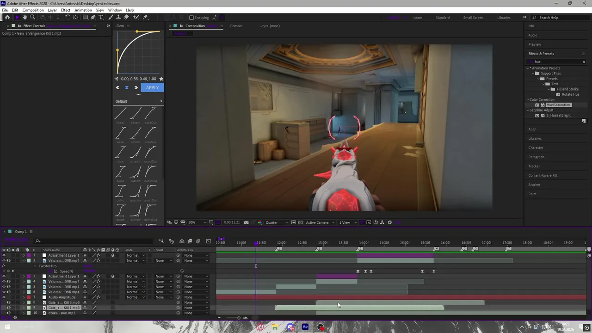The height and width of the screenshot is (333, 592).
Task: Open the Comp 1 timeline tab
Action: point(21,232)
